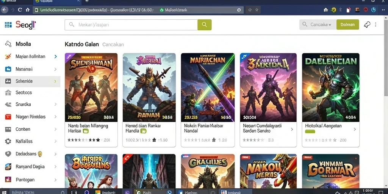Click the green search magnifier button
388x194 pixels.
click(x=204, y=25)
